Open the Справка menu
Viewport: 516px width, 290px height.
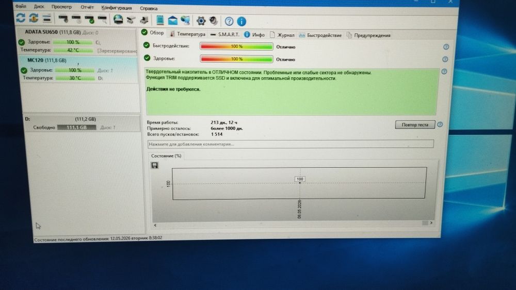point(149,9)
